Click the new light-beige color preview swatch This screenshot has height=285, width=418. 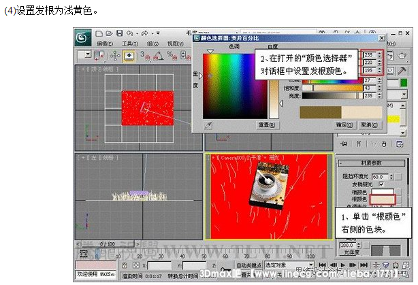(x=361, y=112)
